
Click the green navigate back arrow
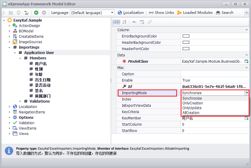click(36, 13)
